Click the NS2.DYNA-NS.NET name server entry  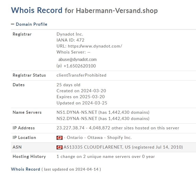click(x=77, y=118)
